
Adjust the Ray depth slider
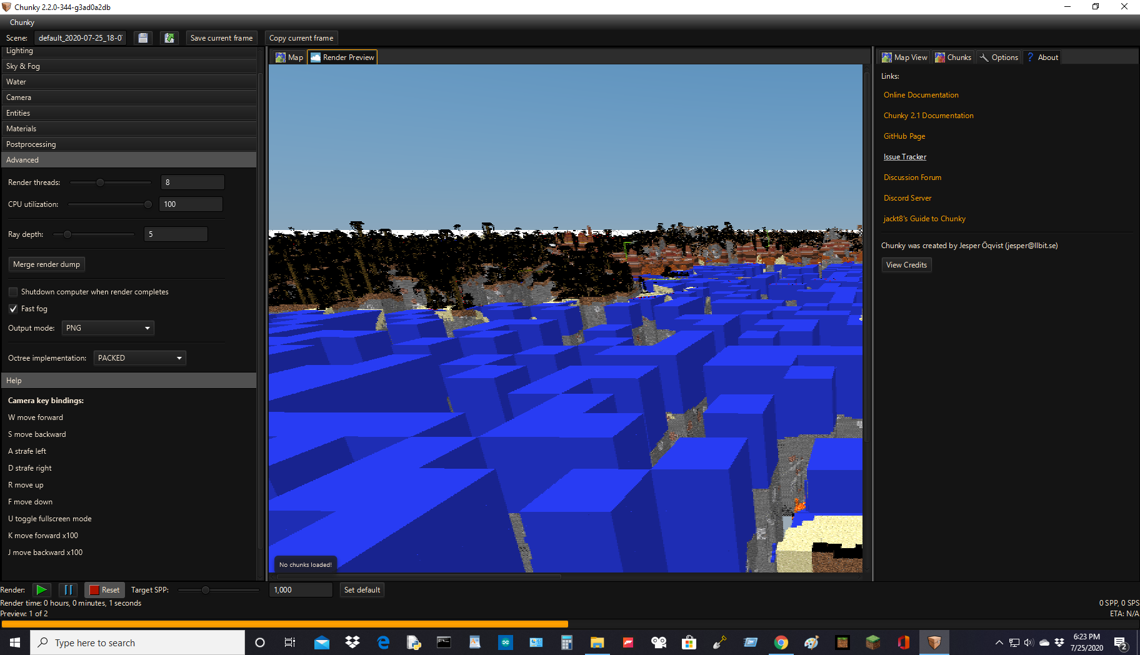(67, 234)
